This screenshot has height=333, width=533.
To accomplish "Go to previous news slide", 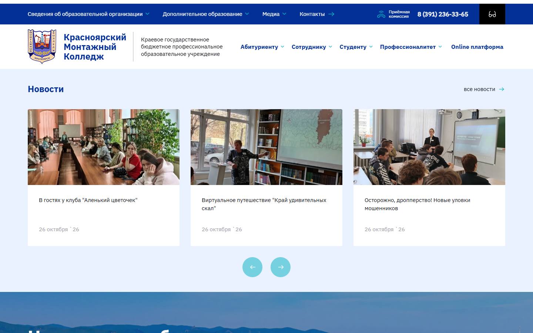I will [x=252, y=267].
